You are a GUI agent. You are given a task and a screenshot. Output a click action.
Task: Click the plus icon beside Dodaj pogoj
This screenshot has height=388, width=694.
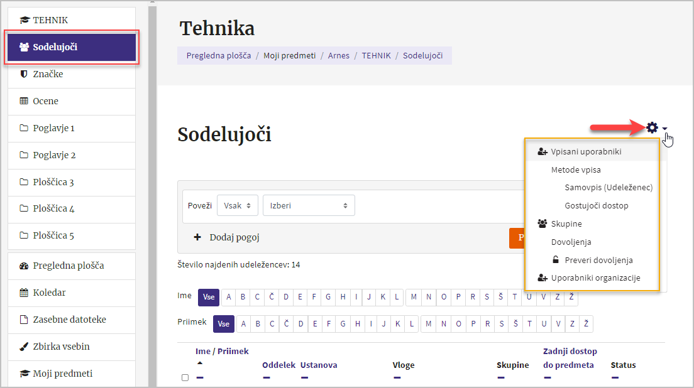click(x=197, y=237)
